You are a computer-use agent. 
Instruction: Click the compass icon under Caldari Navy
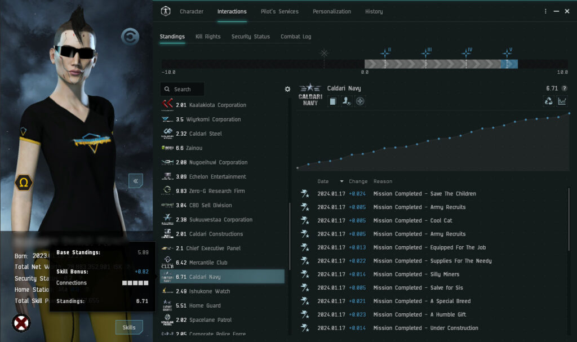(x=360, y=101)
